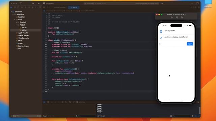Go back in editor history
The height and width of the screenshot is (121, 216).
pos(47,7)
